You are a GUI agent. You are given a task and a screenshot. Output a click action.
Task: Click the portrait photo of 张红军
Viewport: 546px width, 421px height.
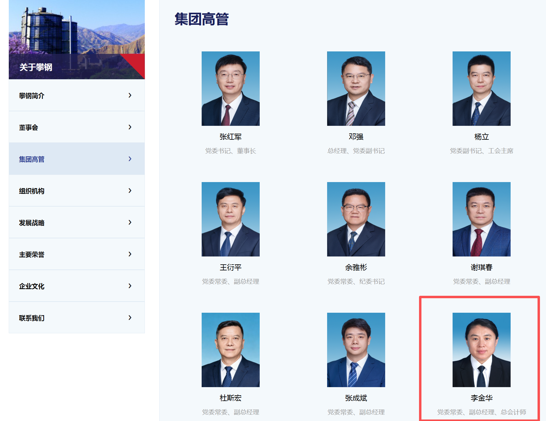(231, 89)
